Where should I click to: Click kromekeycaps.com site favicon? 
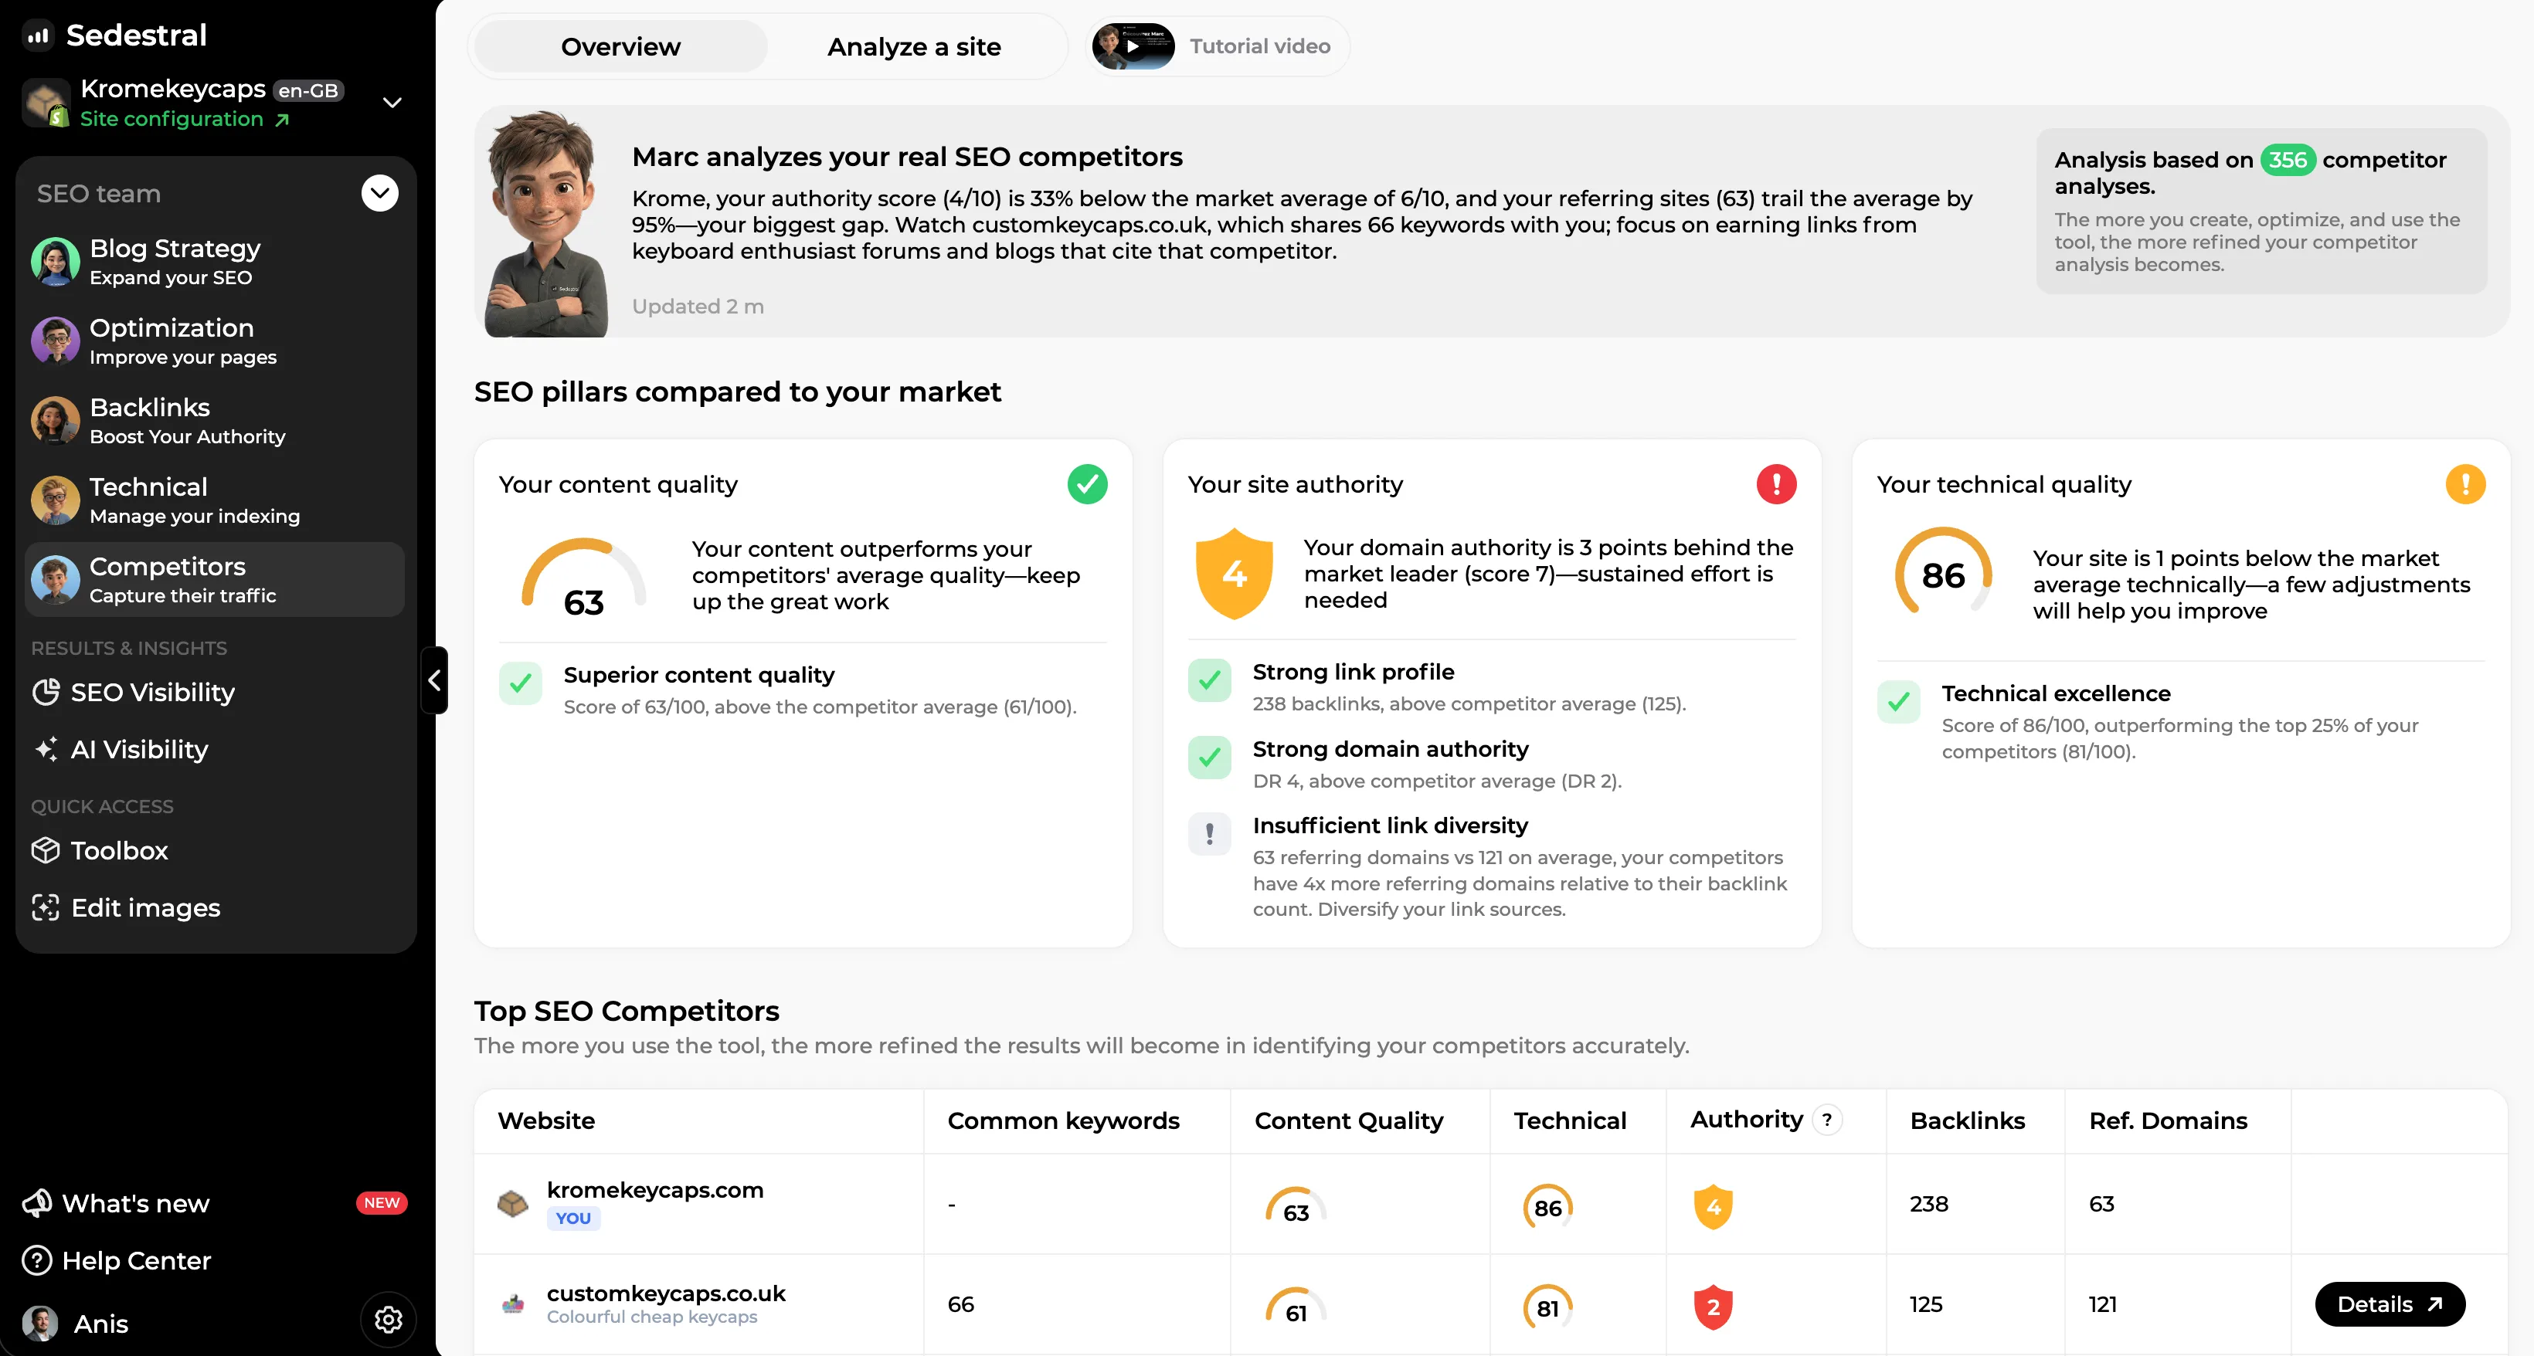512,1202
